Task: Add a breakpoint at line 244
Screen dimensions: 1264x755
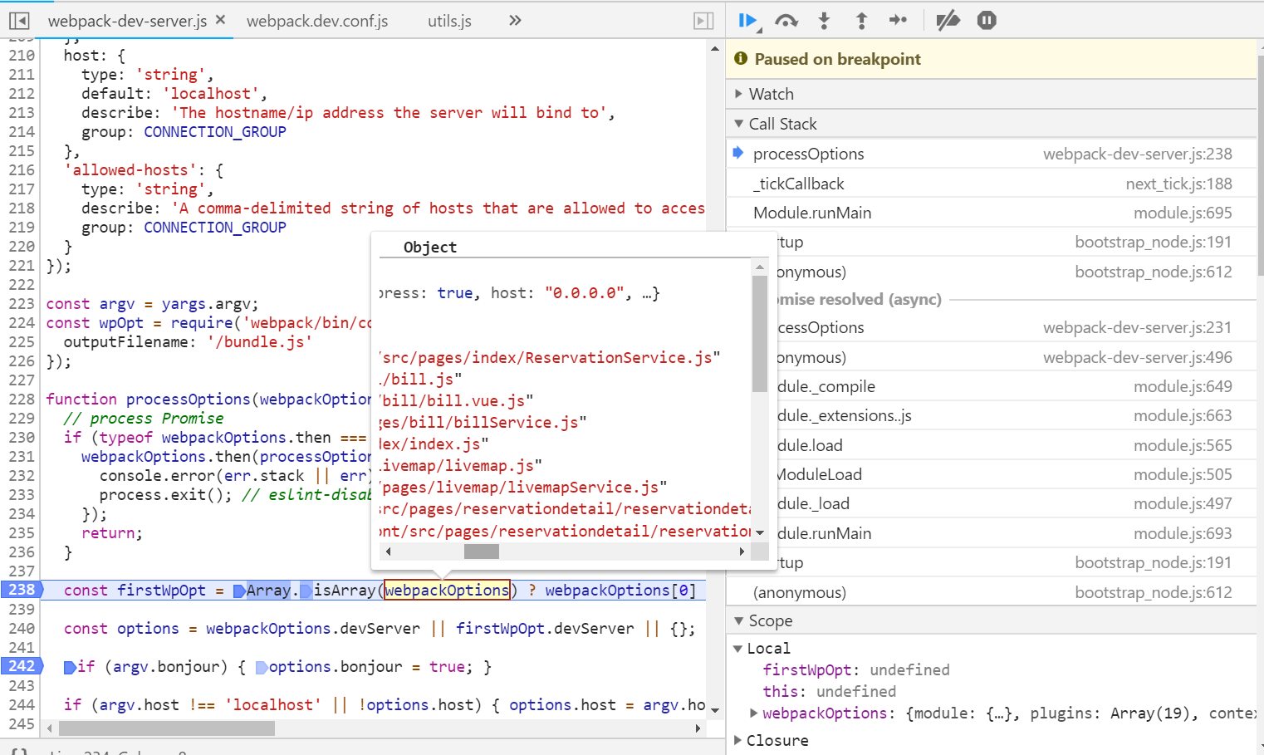Action: point(22,704)
